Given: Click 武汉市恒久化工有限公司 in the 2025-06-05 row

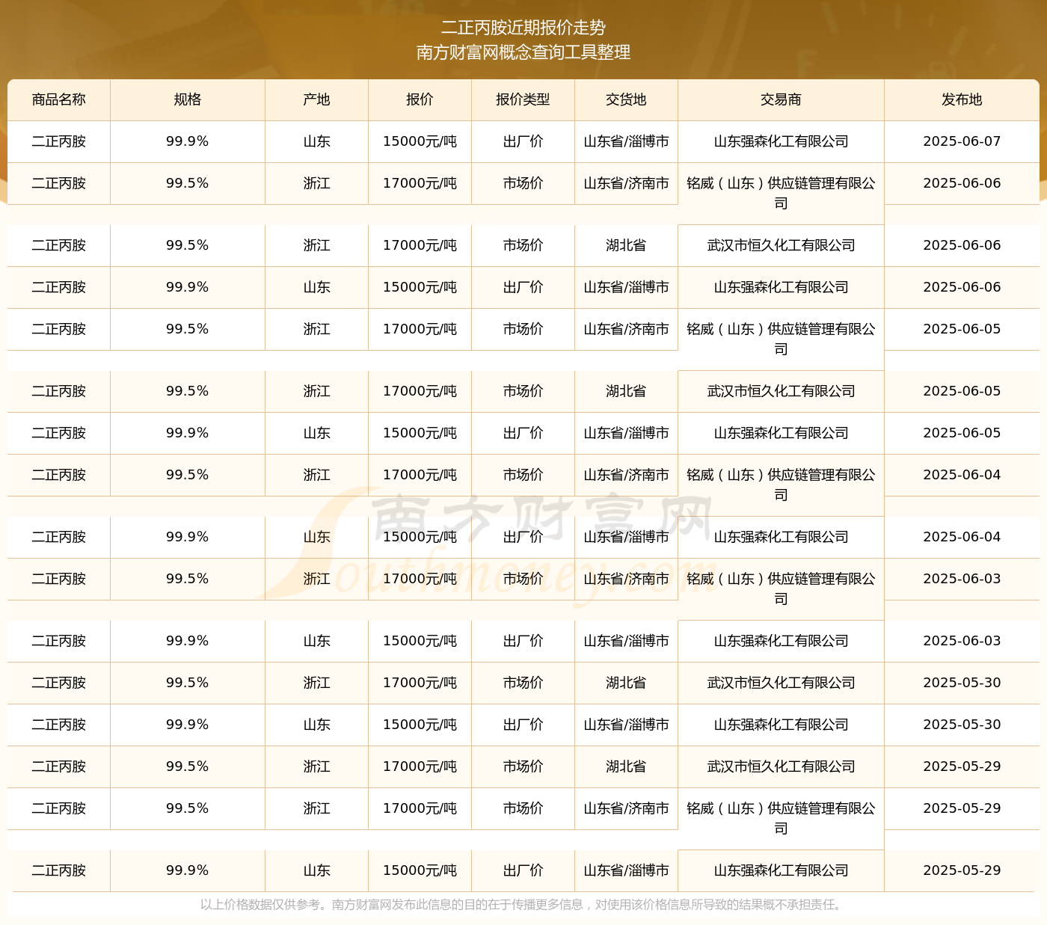Looking at the screenshot, I should pos(781,391).
